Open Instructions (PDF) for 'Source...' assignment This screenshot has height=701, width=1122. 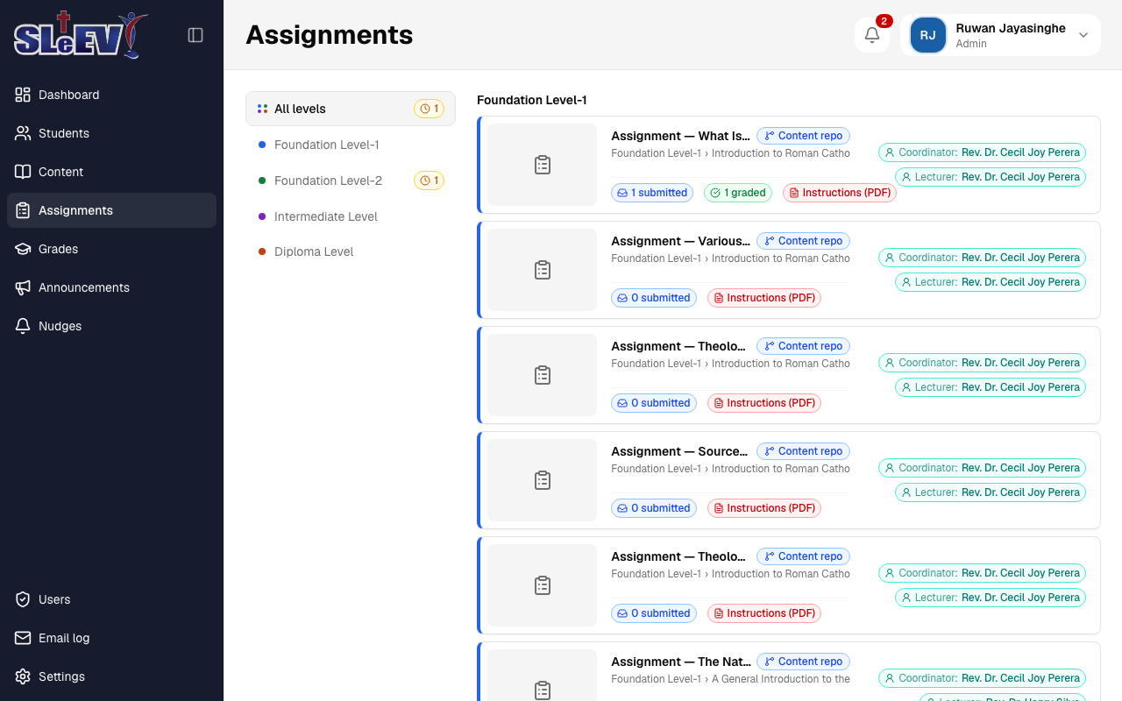click(764, 508)
